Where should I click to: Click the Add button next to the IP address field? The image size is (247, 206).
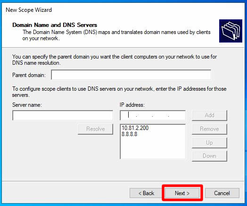pyautogui.click(x=209, y=115)
